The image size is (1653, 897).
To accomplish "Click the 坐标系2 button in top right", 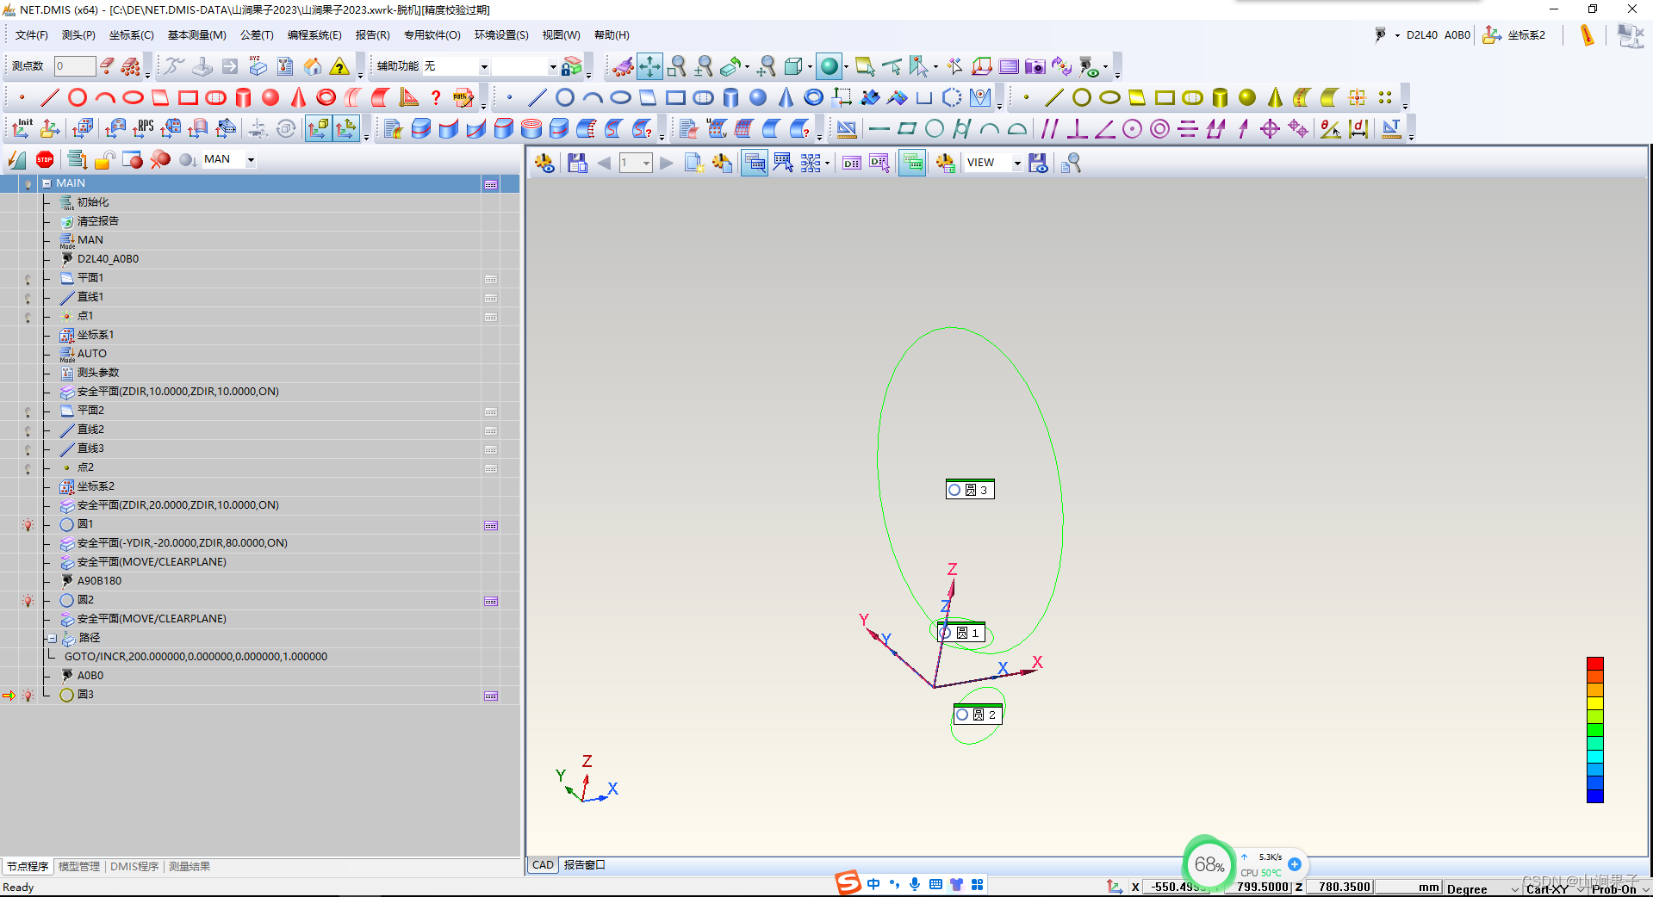I will (1515, 35).
